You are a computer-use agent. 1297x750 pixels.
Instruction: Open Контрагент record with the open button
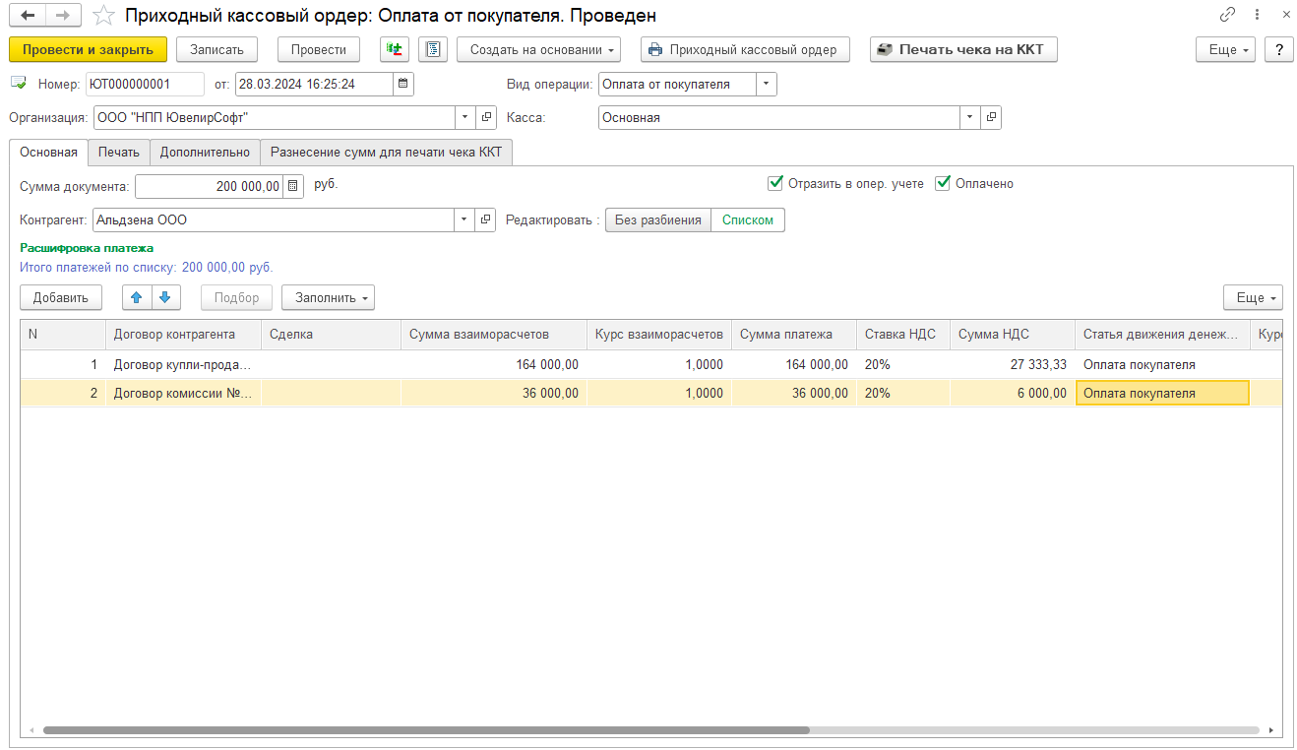(x=486, y=219)
